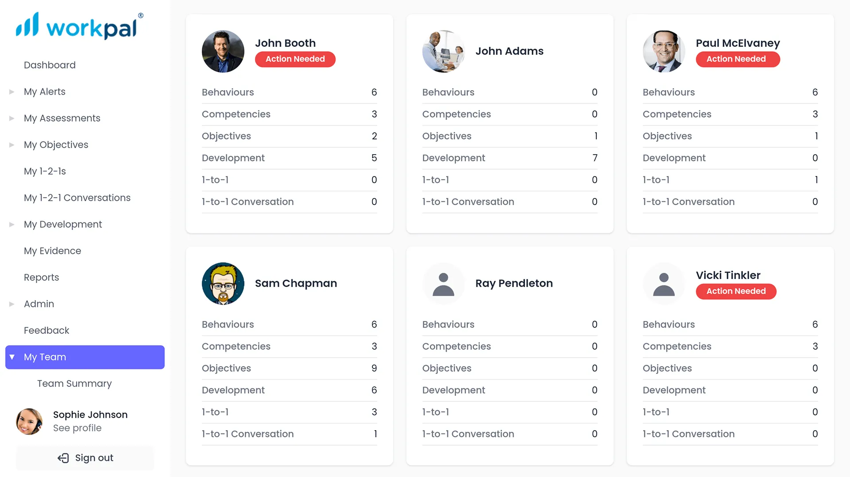
Task: Click the Sign out button
Action: (x=85, y=458)
